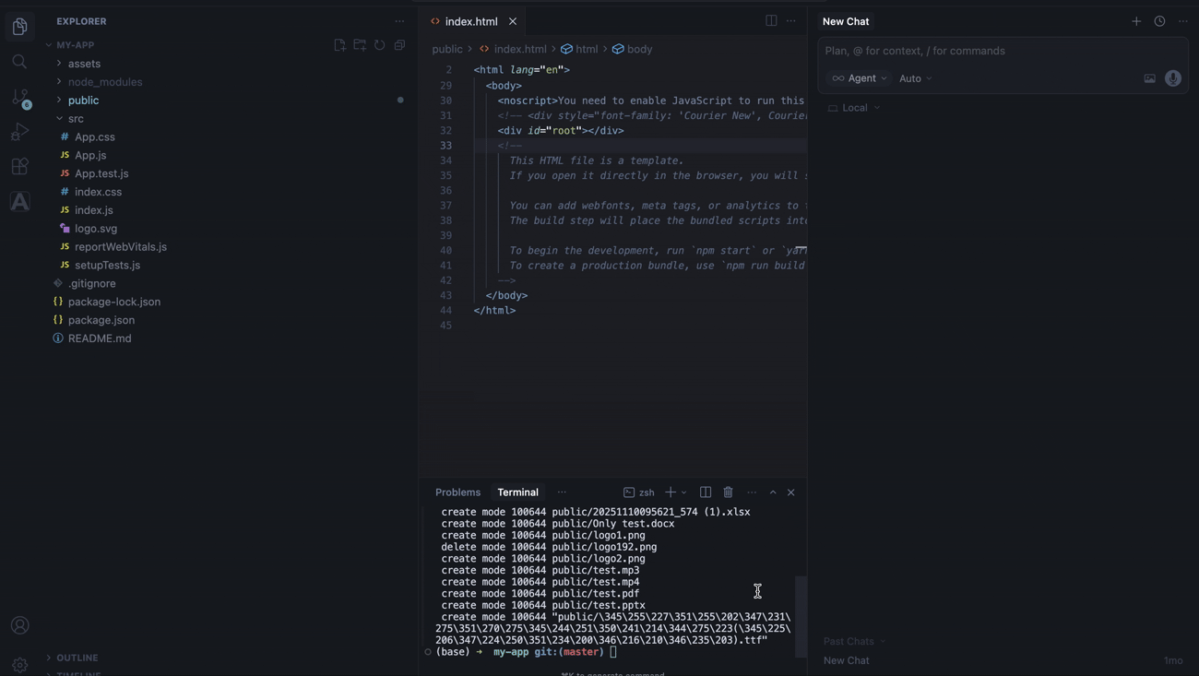
Task: Click the letter A extension icon in the activity bar
Action: (x=19, y=201)
